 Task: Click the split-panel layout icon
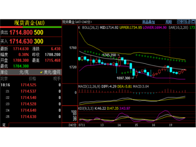[x=188, y=22]
